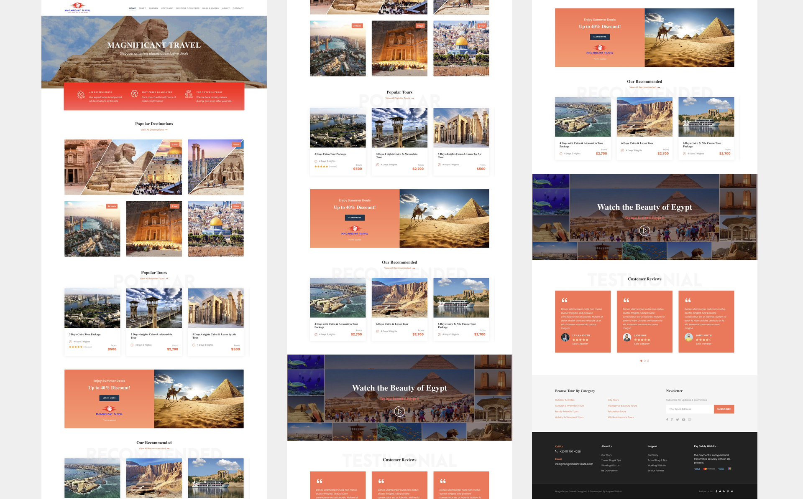Click View All Recommended in right page preview

644,87
